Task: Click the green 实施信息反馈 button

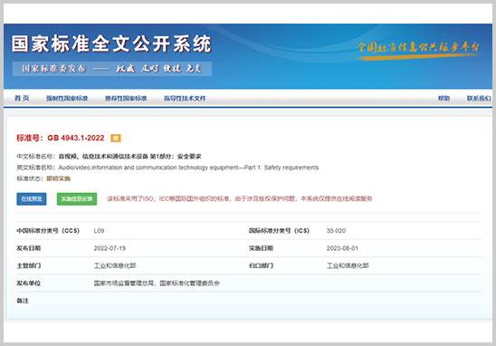Action: (77, 198)
